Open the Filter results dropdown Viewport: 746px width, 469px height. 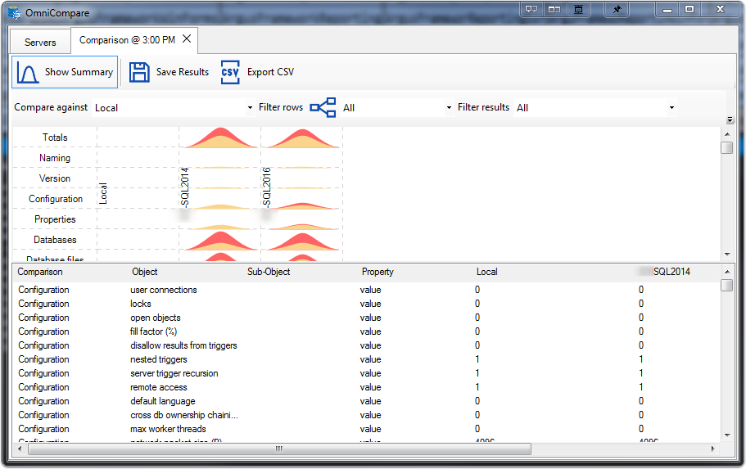pyautogui.click(x=595, y=108)
